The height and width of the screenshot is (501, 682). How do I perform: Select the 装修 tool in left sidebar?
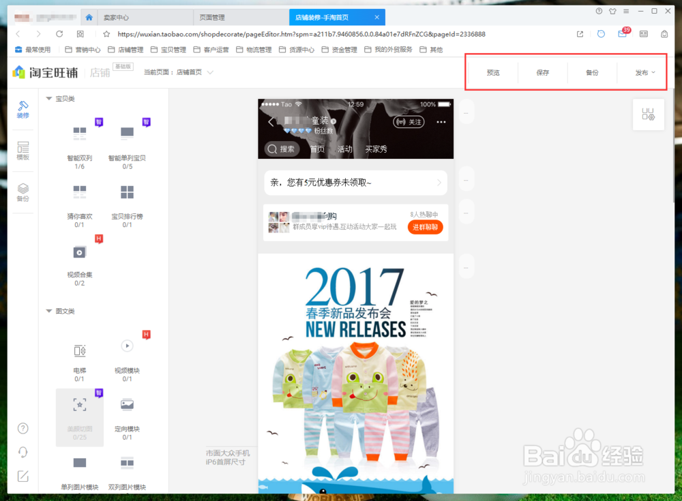pyautogui.click(x=23, y=110)
